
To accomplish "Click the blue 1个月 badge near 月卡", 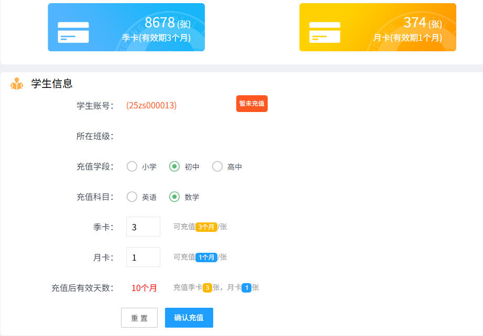I will tap(206, 257).
